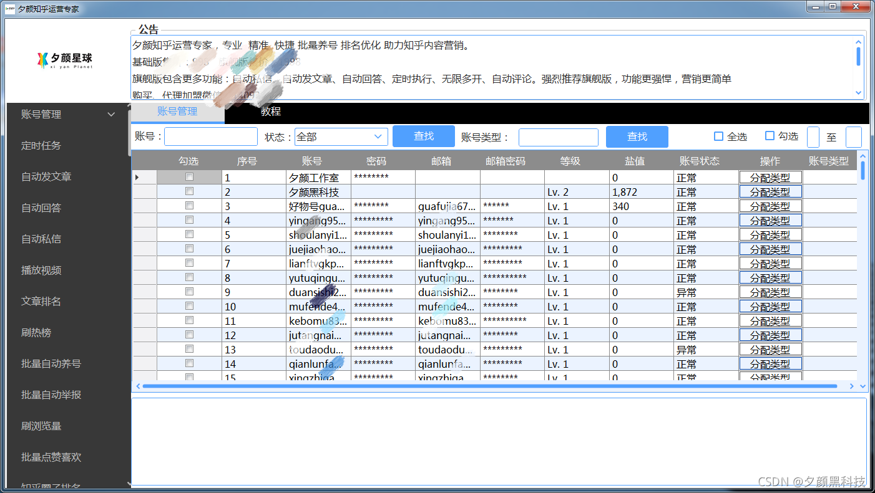Click the 查找 button next to 状态 dropdown

pyautogui.click(x=424, y=136)
